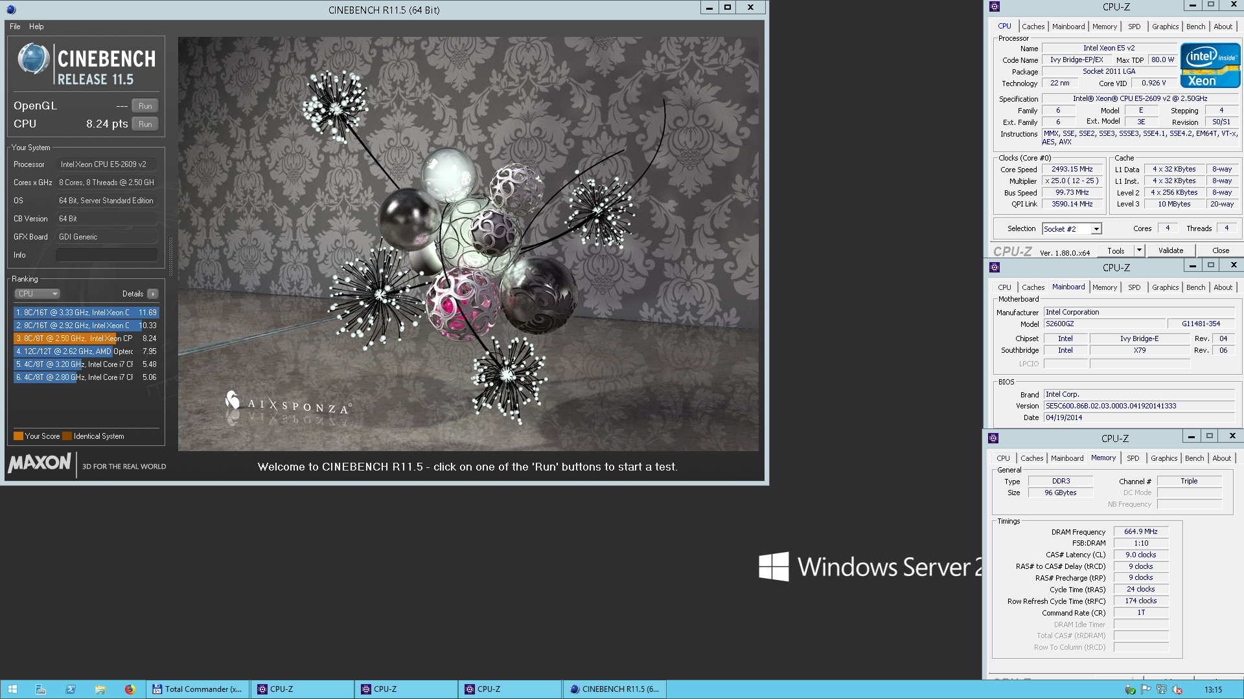Click the BIOS version value field

[1139, 406]
